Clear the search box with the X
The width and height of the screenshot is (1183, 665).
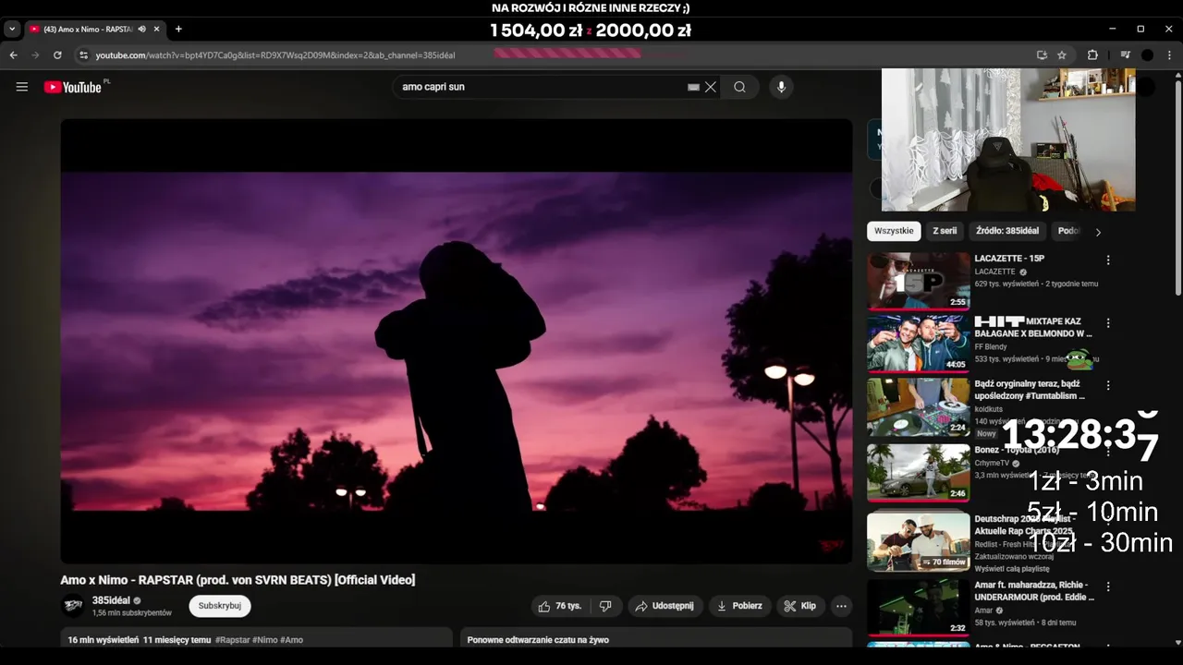[710, 87]
